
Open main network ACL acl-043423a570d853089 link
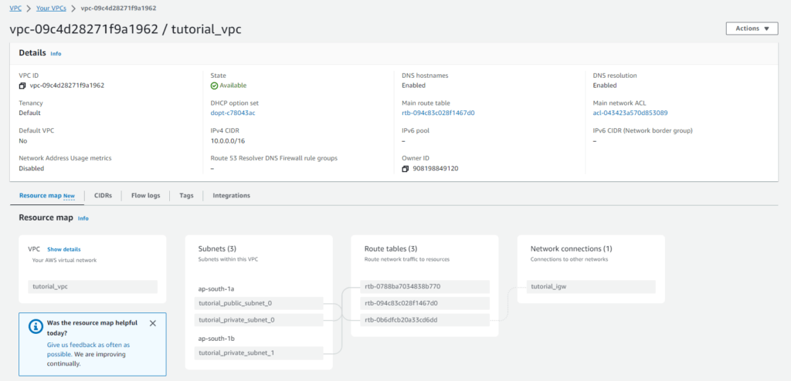pos(630,113)
